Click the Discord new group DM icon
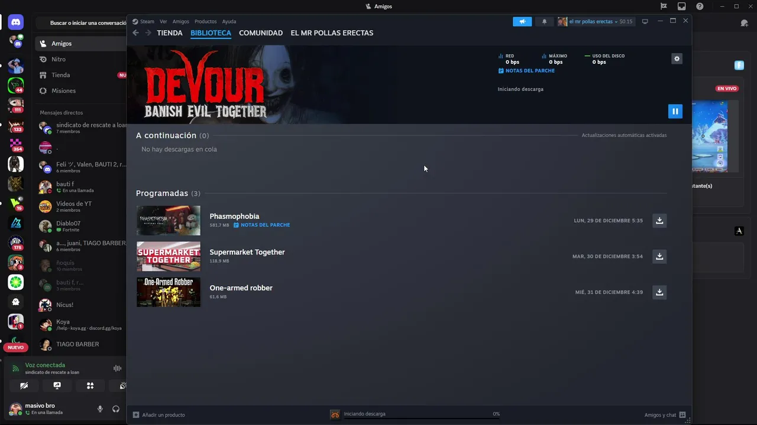 744,23
